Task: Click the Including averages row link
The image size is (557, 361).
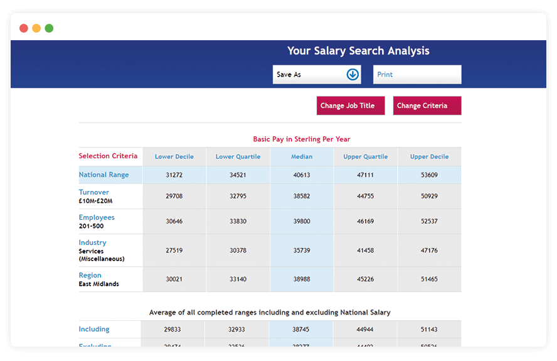Action: tap(94, 329)
